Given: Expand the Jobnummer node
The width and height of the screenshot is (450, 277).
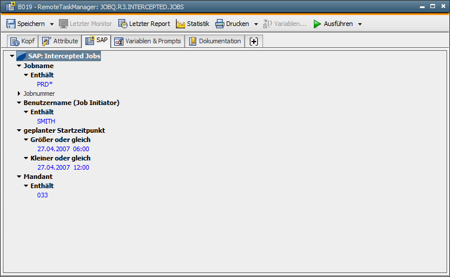Looking at the screenshot, I should click(19, 93).
